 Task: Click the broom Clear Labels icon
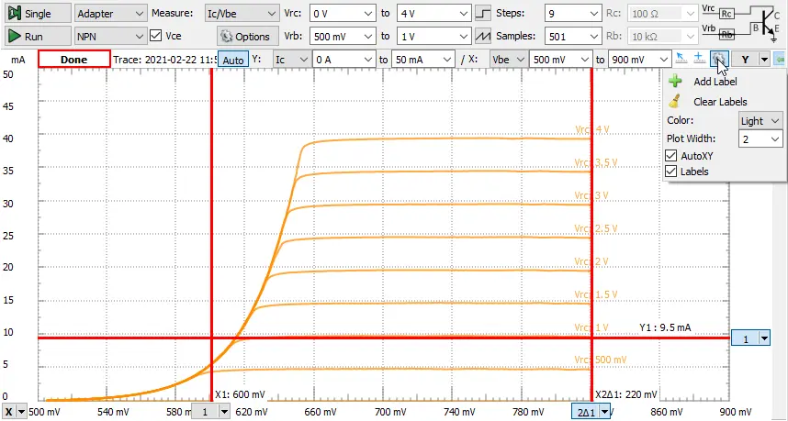click(x=675, y=102)
